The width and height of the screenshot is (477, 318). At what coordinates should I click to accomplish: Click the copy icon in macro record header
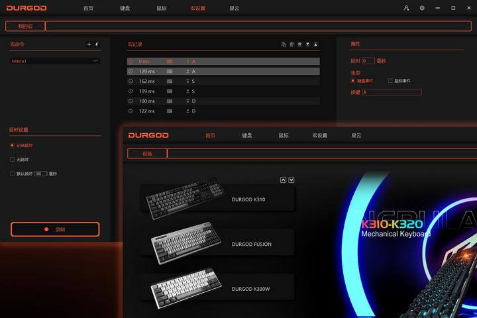coord(284,44)
